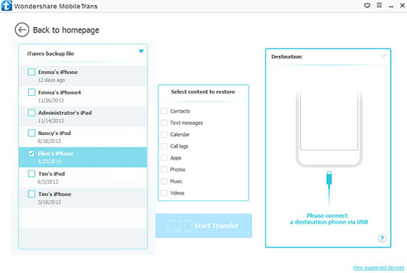This screenshot has height=273, width=407.
Task: Select the Emma's iPhone4 name text
Action: pos(60,92)
